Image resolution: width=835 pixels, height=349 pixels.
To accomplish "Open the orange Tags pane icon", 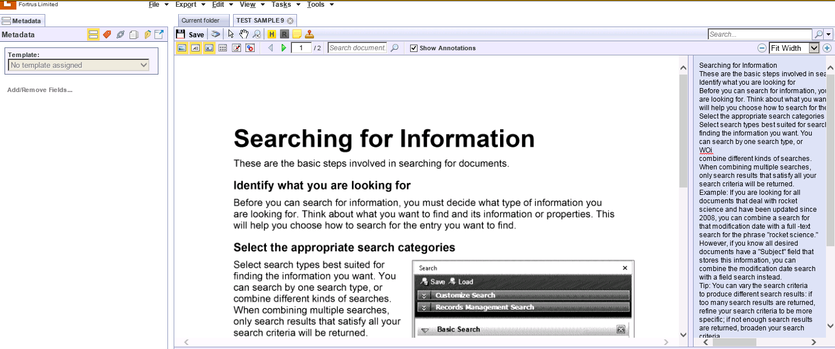I will tap(107, 34).
